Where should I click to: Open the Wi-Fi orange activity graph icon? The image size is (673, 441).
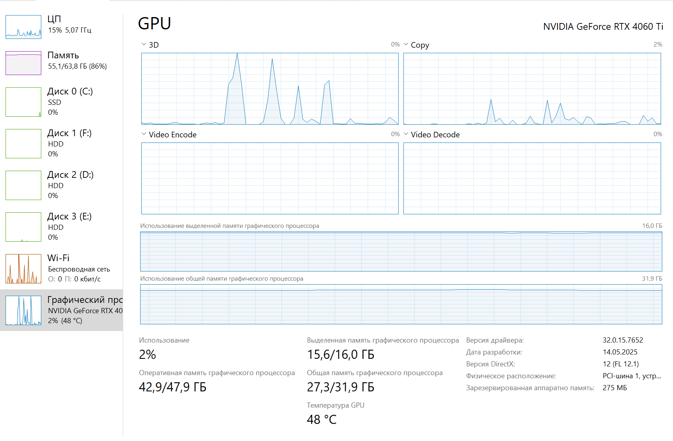23,269
